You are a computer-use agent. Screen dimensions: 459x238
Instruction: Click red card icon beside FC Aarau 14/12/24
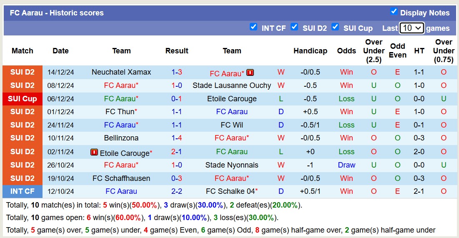pos(250,73)
